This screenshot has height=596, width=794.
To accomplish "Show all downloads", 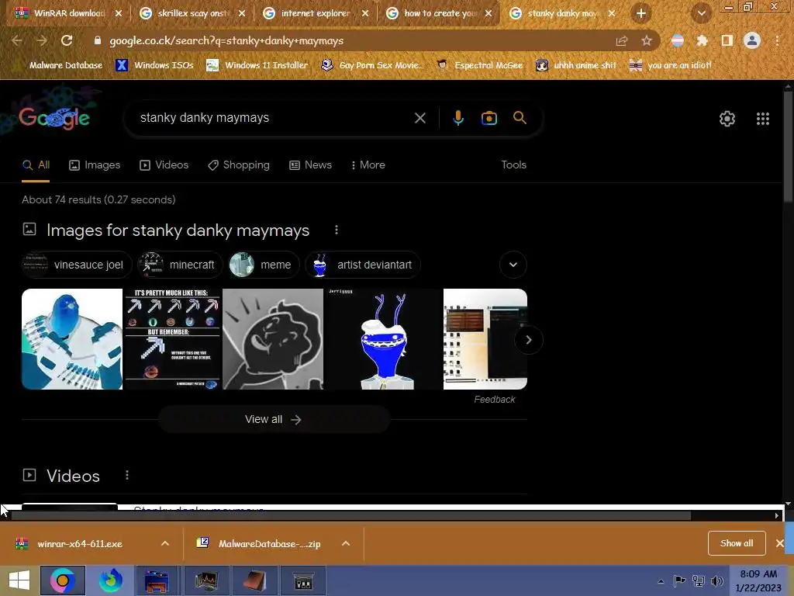I will [x=737, y=543].
